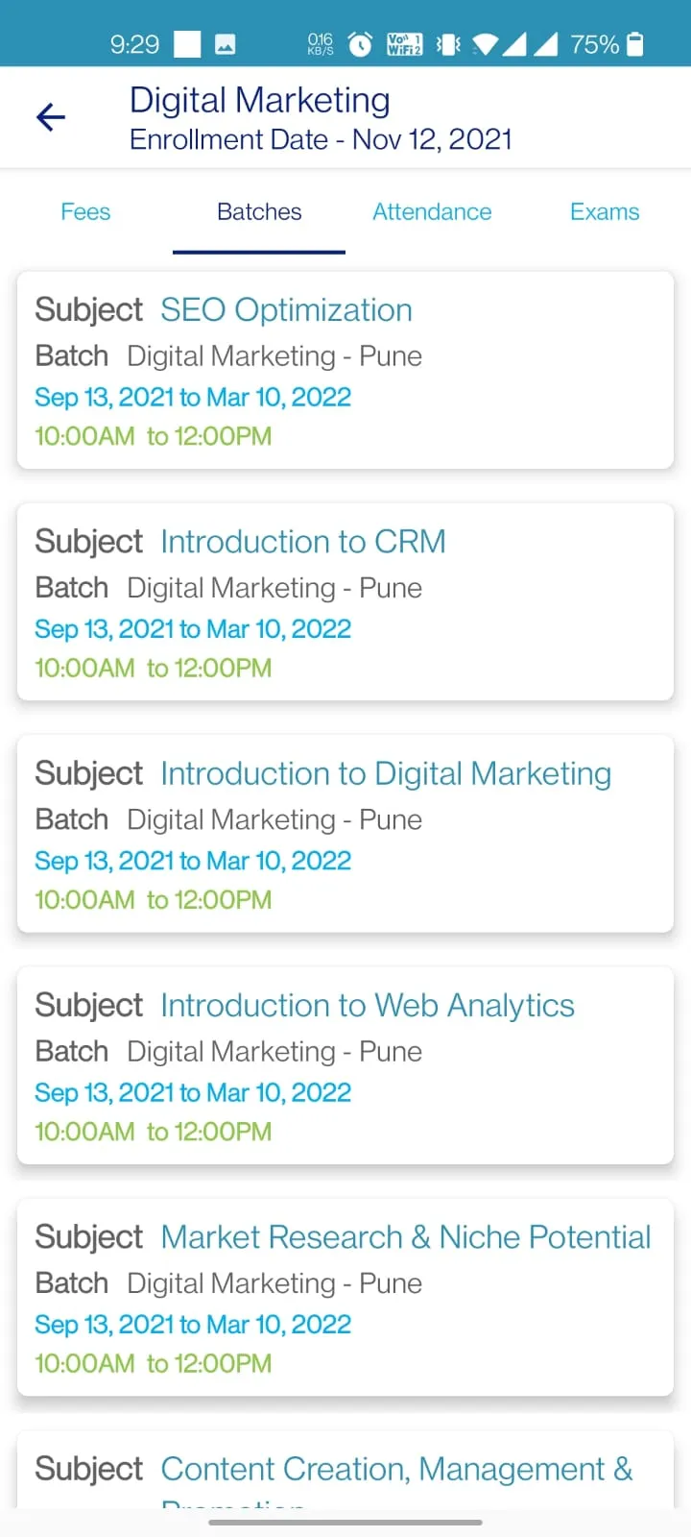Switch to the Fees tab
This screenshot has width=691, height=1537.
85,212
